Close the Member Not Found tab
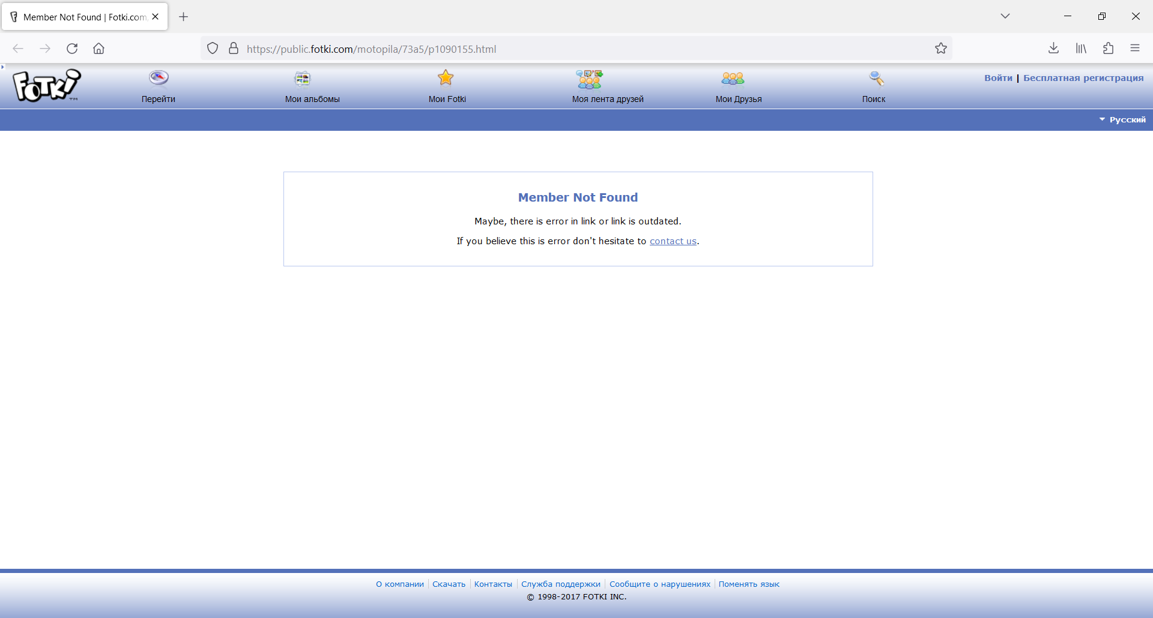Image resolution: width=1153 pixels, height=618 pixels. 156,17
